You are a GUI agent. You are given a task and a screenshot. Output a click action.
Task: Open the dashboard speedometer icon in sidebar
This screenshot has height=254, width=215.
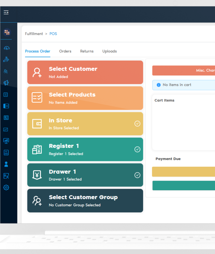(6, 48)
